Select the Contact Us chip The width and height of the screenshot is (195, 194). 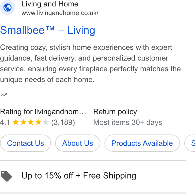(x=25, y=143)
